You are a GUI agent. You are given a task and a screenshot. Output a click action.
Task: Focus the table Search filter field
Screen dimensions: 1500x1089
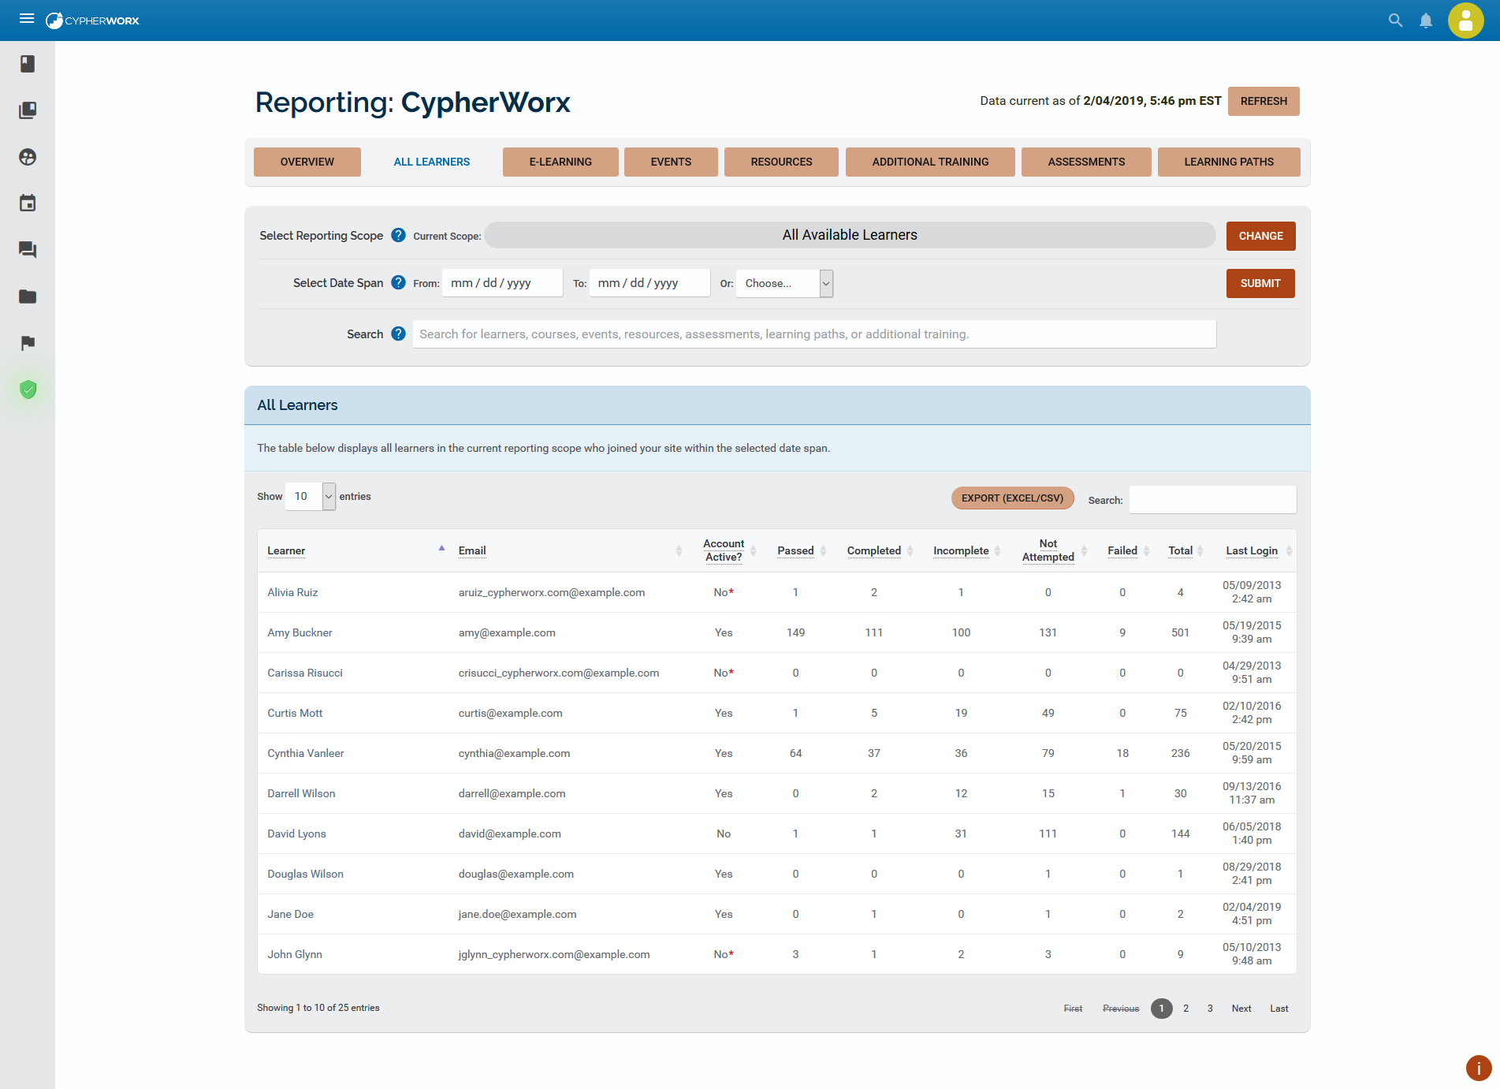pyautogui.click(x=1212, y=499)
